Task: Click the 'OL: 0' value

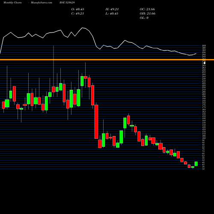Action: 144,18
